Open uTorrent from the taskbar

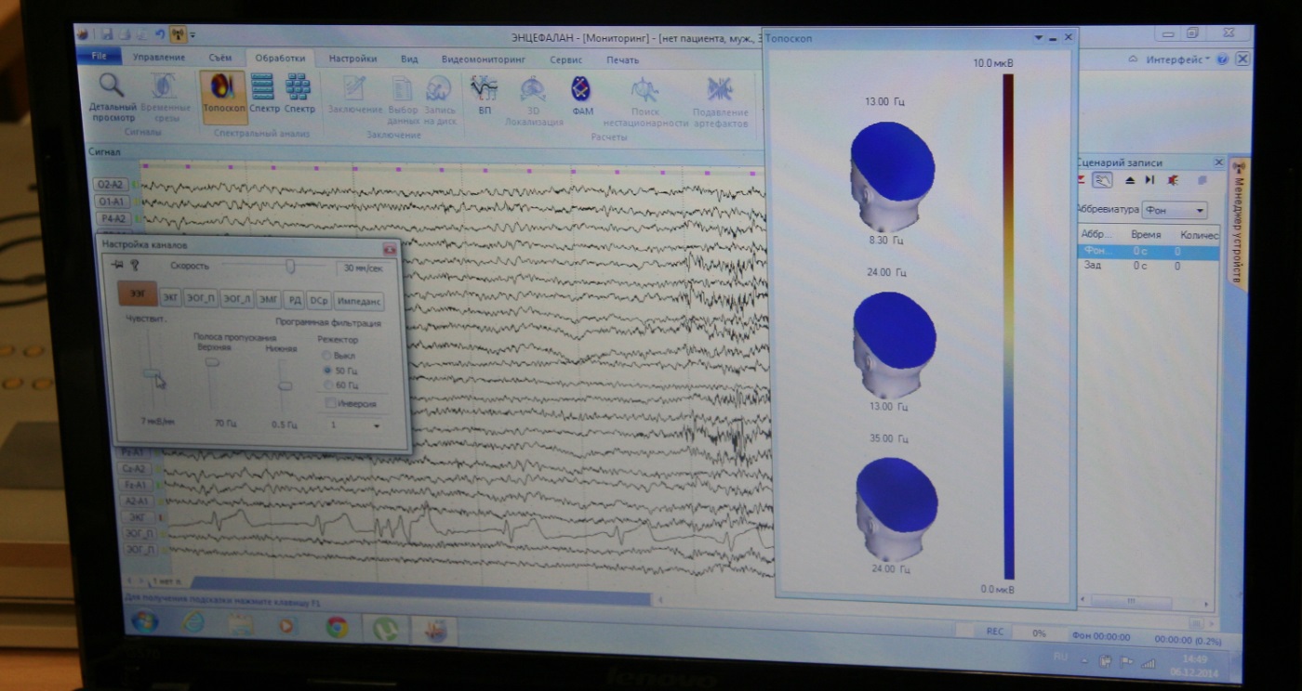point(386,629)
